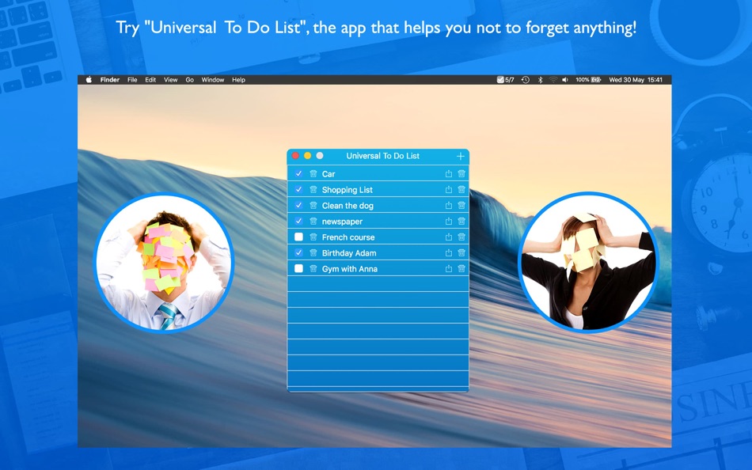Click the trash icon at right end of newspaper row
This screenshot has height=470, width=752.
tap(461, 221)
